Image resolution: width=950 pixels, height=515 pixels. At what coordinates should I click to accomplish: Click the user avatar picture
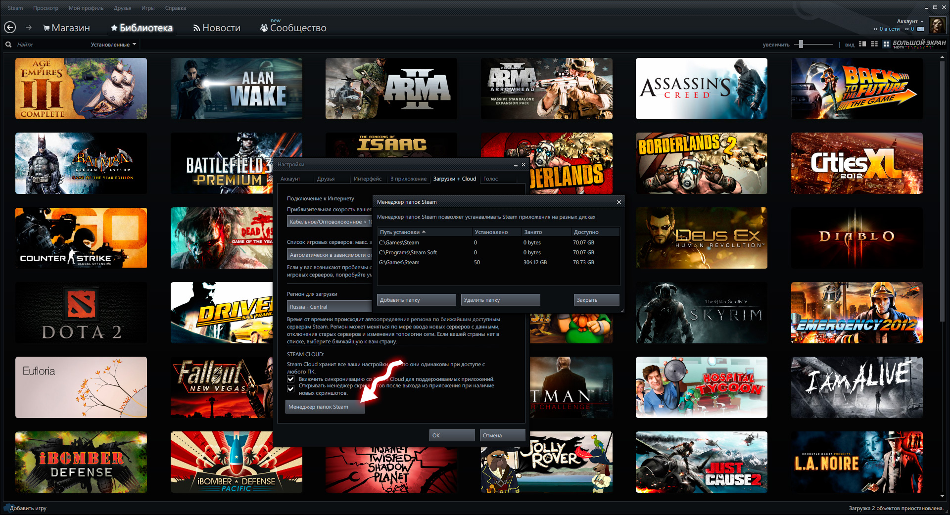[937, 25]
